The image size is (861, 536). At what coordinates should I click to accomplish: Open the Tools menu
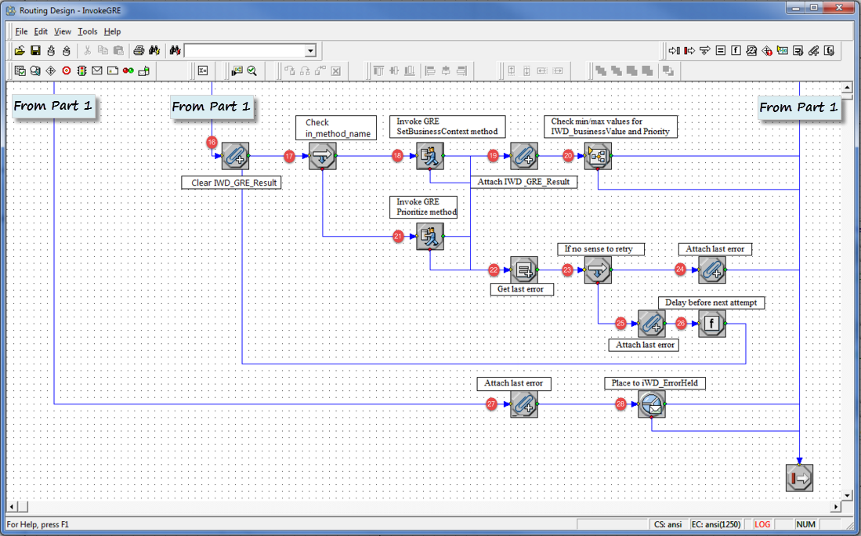click(x=87, y=31)
